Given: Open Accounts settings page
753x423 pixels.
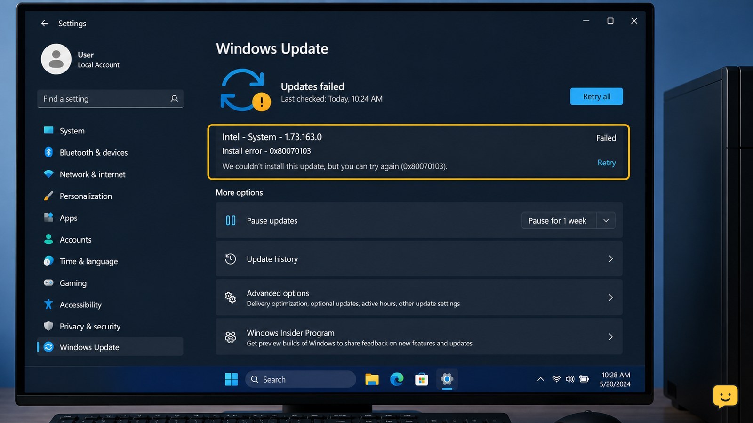Looking at the screenshot, I should click(x=110, y=240).
